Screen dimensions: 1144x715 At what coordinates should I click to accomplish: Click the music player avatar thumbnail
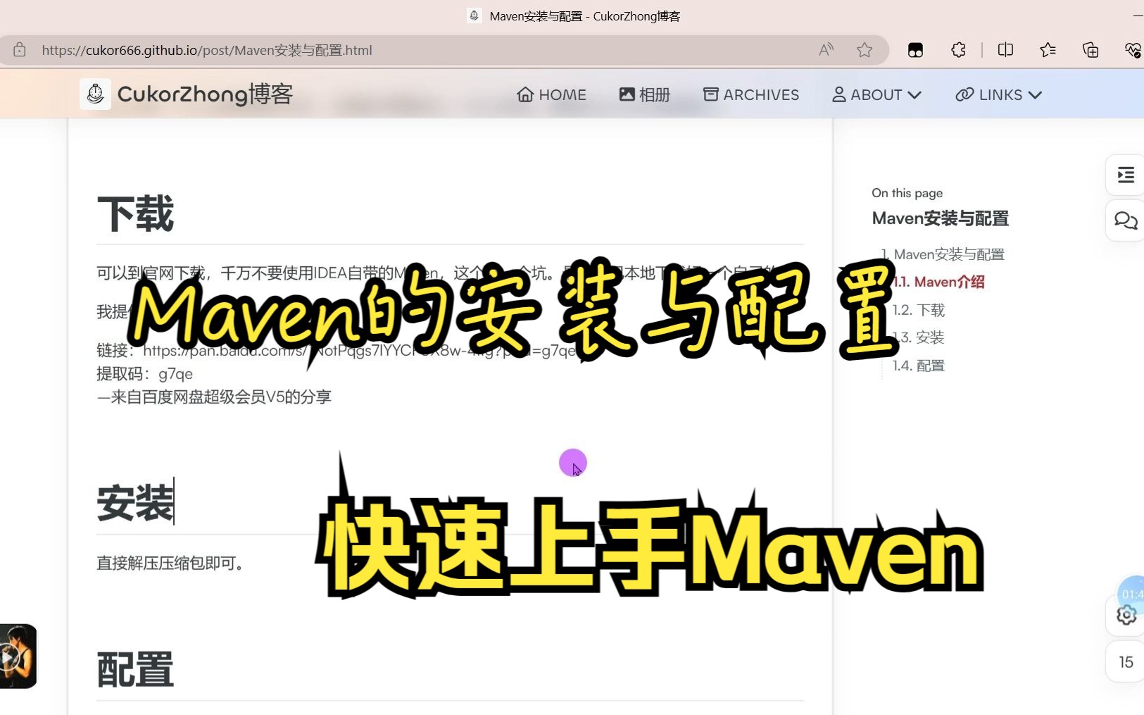pos(18,656)
